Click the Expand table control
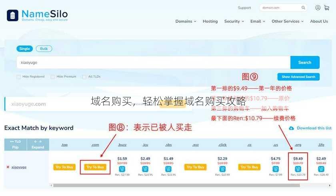This screenshot has width=336, height=196. (38, 144)
